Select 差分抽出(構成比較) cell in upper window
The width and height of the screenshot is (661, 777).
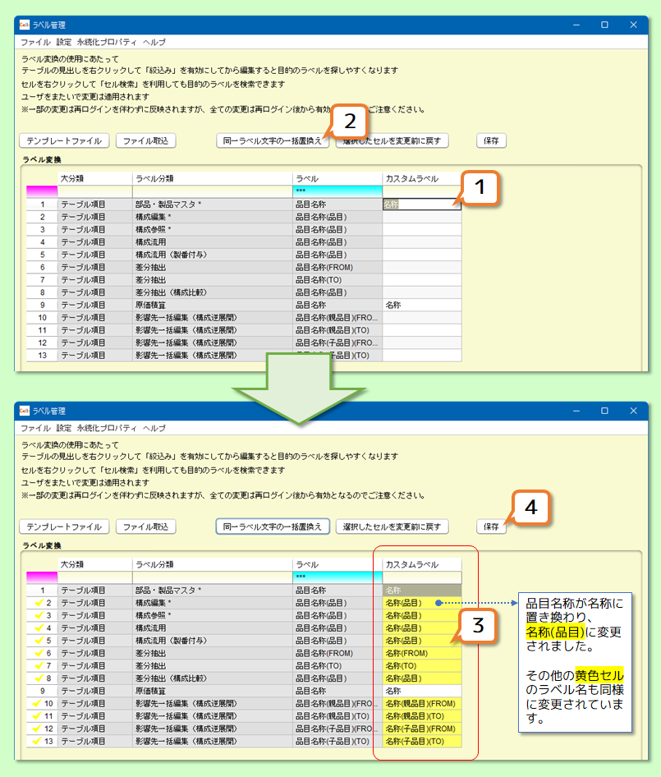(212, 292)
